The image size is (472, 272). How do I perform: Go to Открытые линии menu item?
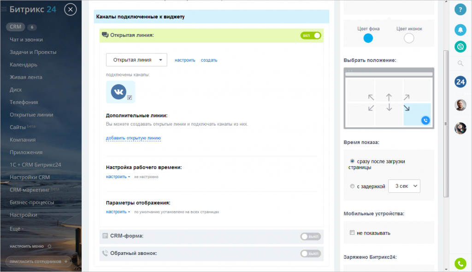click(x=31, y=115)
